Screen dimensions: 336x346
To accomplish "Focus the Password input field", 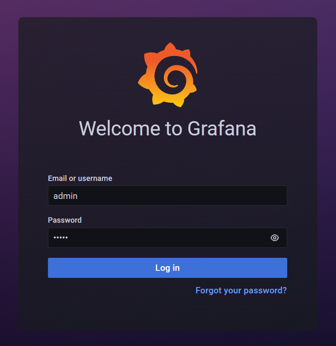I will (167, 238).
